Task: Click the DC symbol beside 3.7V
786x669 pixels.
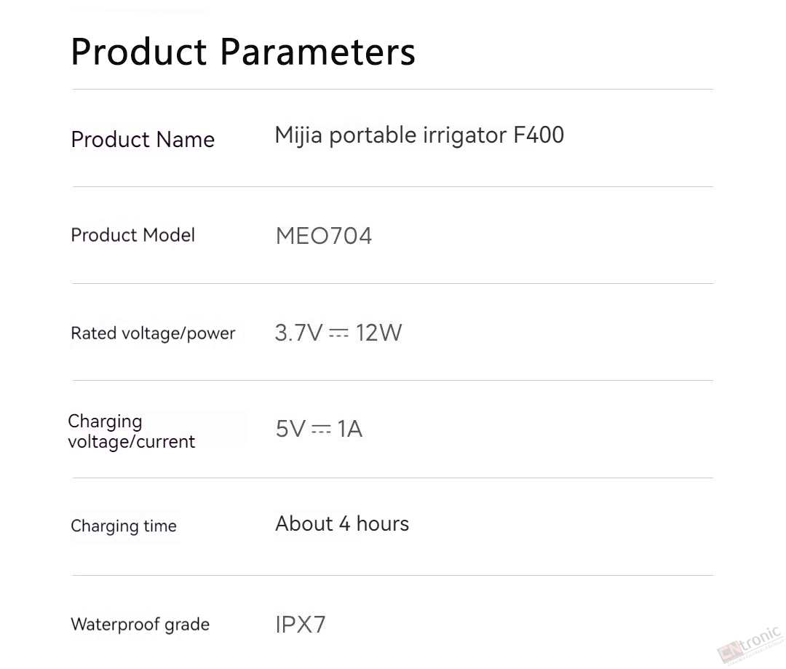Action: pos(339,333)
